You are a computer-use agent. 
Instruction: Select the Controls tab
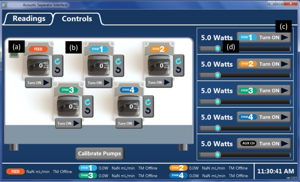click(77, 19)
